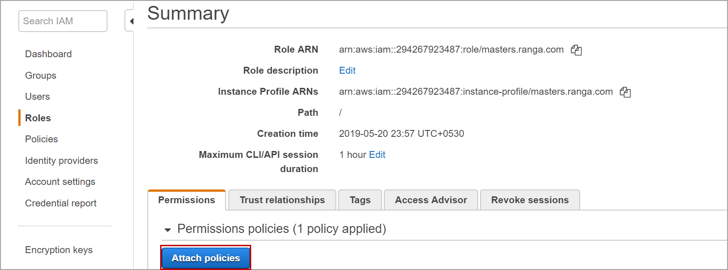
Task: Open the Policies page
Action: click(x=42, y=139)
